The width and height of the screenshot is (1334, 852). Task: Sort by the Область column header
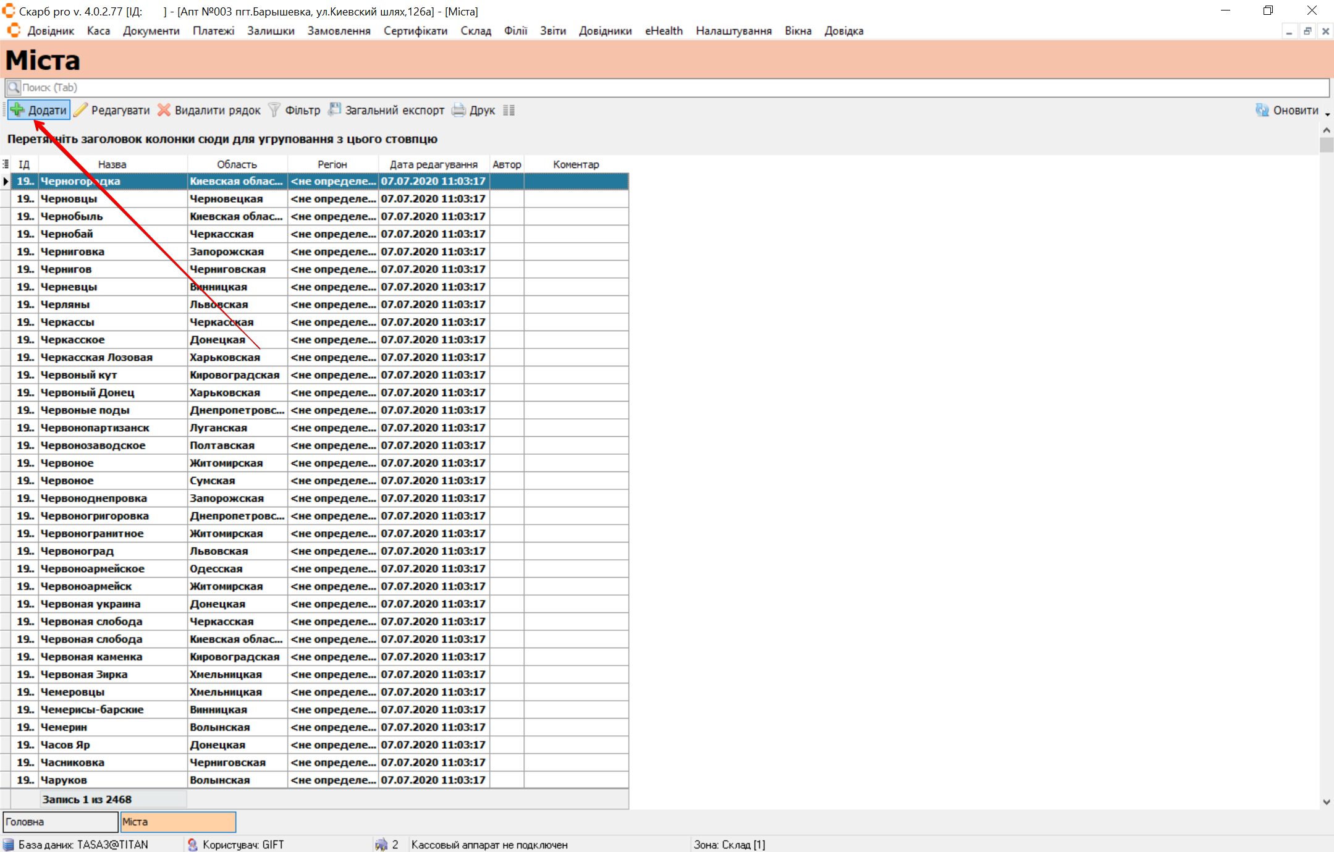(237, 164)
